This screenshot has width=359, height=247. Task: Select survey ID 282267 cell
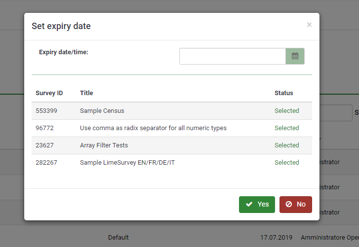click(x=46, y=163)
